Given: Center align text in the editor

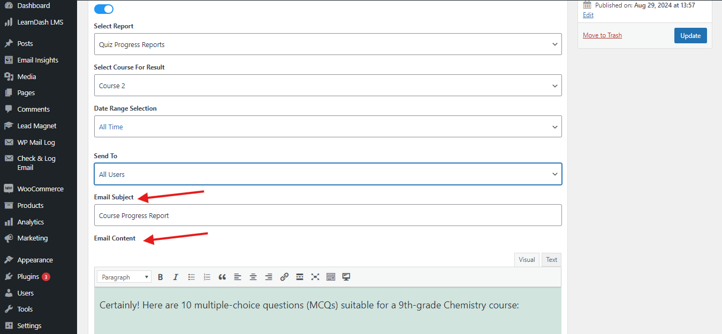Looking at the screenshot, I should (253, 277).
